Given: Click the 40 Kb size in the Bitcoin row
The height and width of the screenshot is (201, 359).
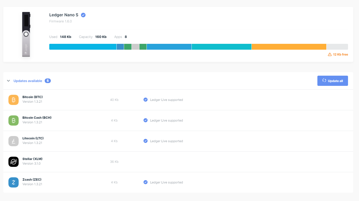Looking at the screenshot, I should coord(114,100).
